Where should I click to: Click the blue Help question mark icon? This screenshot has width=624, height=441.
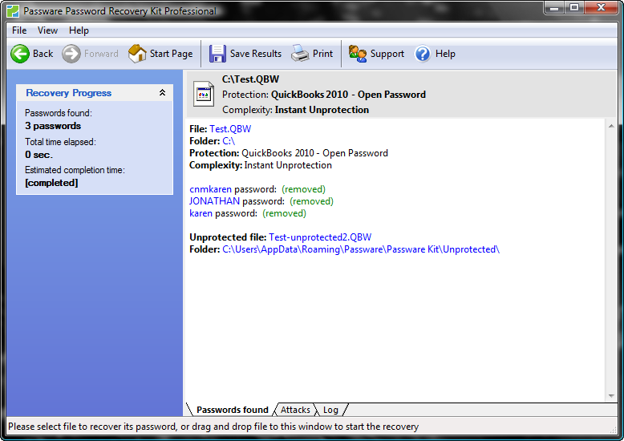pyautogui.click(x=423, y=54)
